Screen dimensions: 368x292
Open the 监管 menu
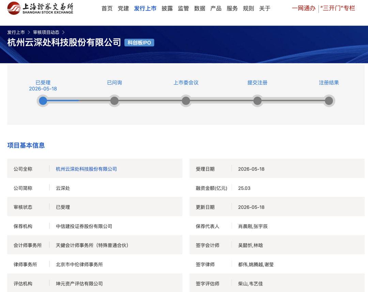pyautogui.click(x=183, y=9)
